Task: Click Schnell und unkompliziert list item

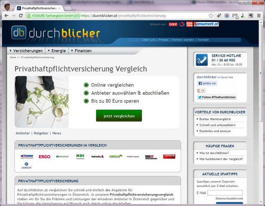Action: [x=217, y=125]
